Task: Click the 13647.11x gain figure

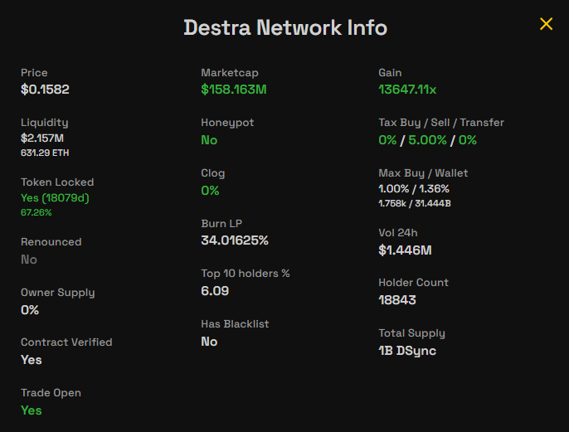Action: (407, 90)
